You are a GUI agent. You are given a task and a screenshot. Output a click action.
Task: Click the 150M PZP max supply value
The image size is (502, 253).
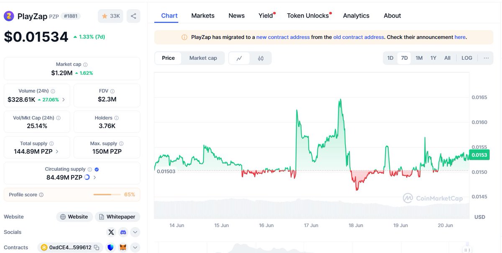pyautogui.click(x=107, y=152)
